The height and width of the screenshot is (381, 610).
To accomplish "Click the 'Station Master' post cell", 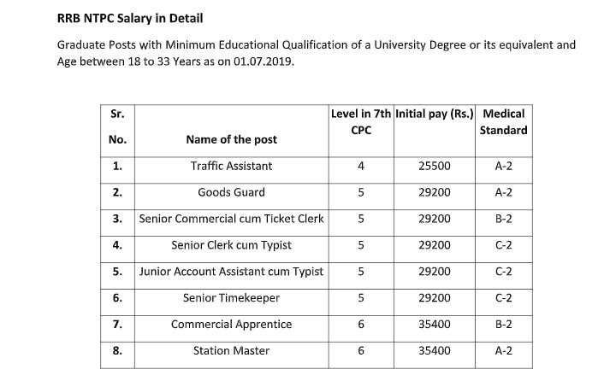I will [x=231, y=351].
